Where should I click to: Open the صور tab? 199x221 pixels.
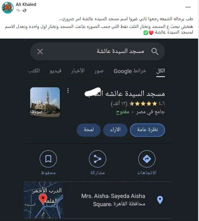(99, 71)
